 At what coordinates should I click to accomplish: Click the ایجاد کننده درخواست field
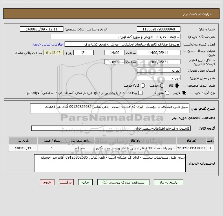click(123, 44)
